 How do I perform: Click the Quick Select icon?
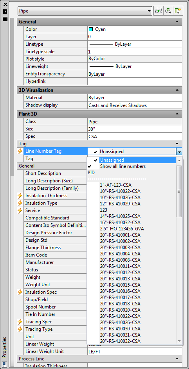click(x=178, y=11)
